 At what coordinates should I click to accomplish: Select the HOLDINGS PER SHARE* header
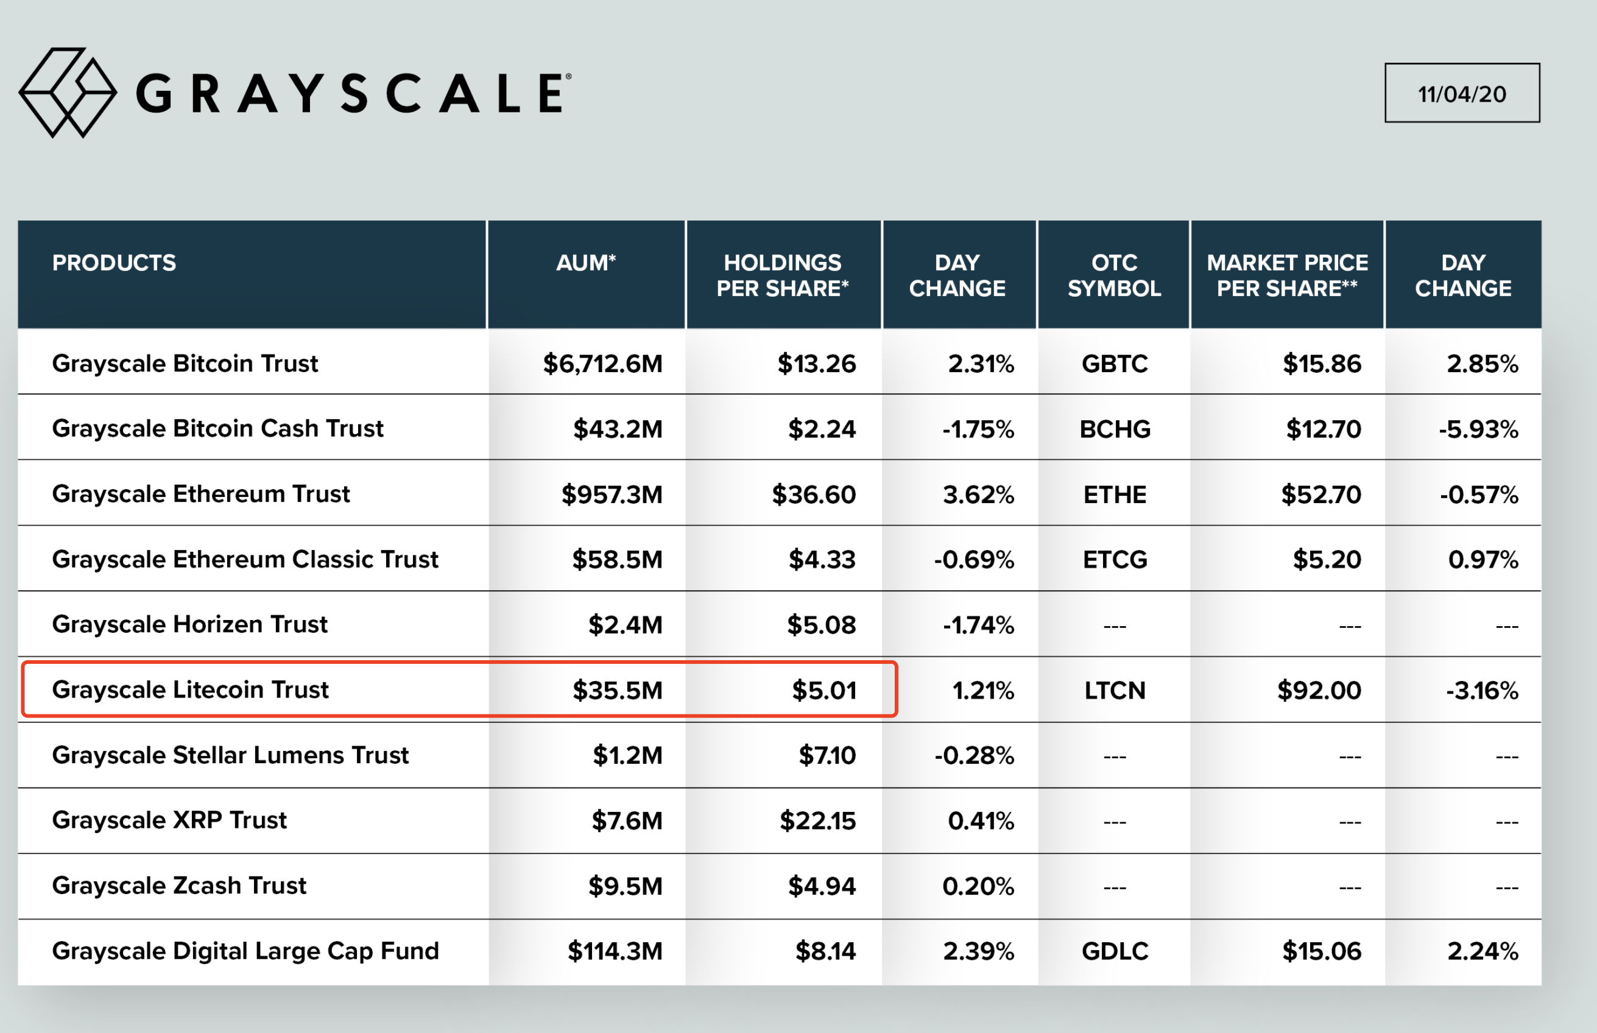pos(783,275)
